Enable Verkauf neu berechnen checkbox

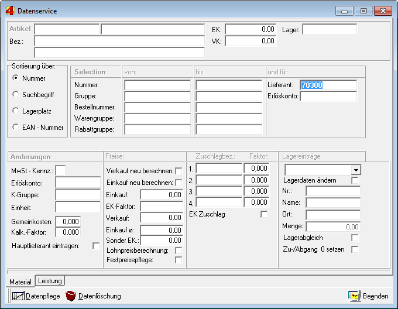[179, 171]
